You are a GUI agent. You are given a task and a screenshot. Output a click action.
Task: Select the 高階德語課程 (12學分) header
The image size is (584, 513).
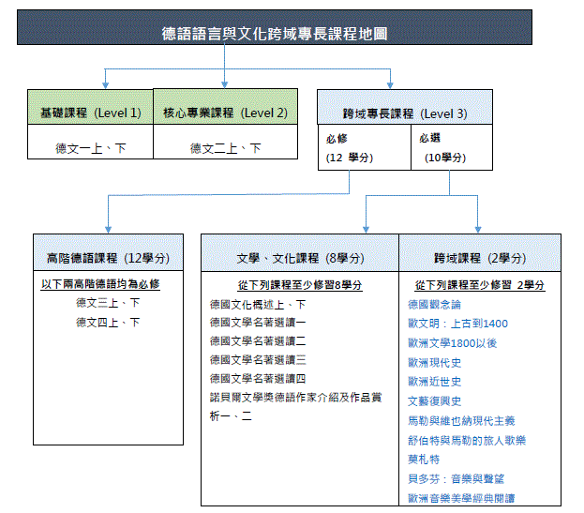click(x=108, y=252)
